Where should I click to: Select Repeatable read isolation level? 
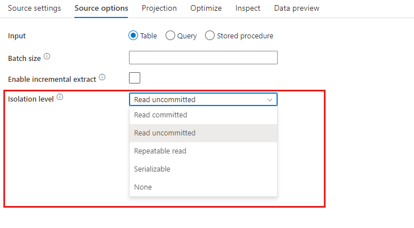click(203, 151)
